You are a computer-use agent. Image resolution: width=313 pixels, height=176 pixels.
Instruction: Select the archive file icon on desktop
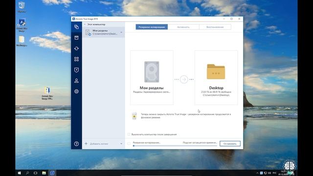(x=47, y=93)
